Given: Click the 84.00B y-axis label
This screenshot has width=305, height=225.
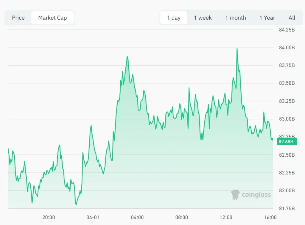Looking at the screenshot, I should click(287, 47).
